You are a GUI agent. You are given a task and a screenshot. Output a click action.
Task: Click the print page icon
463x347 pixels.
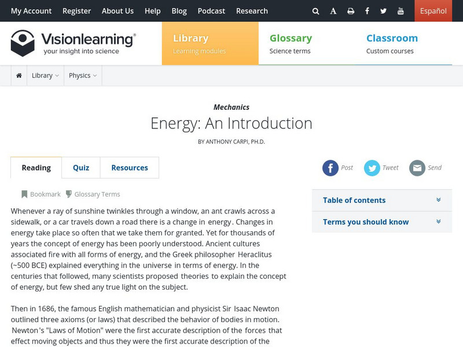pyautogui.click(x=351, y=11)
